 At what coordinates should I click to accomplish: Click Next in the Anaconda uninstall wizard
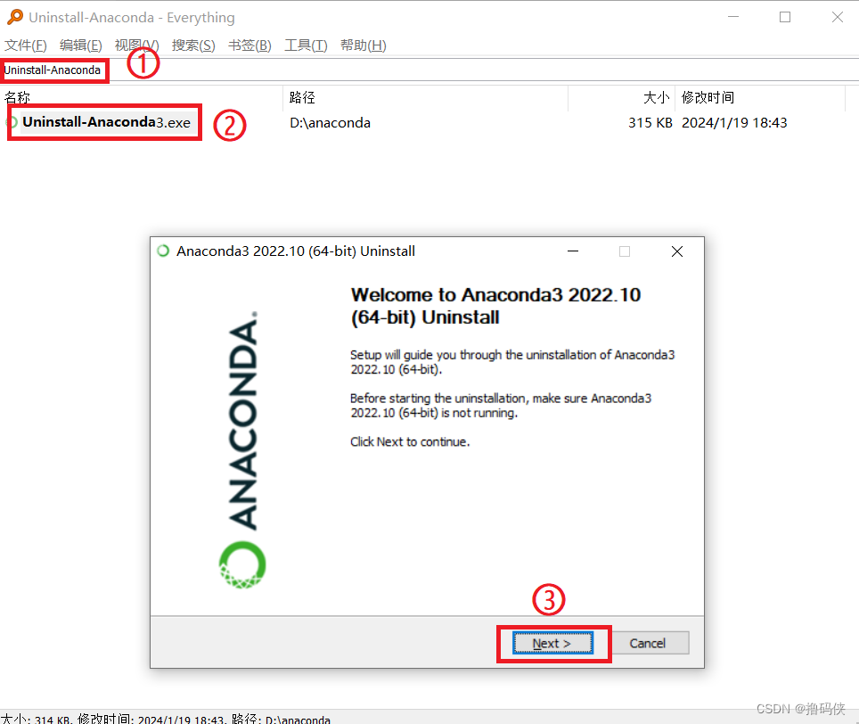click(552, 644)
